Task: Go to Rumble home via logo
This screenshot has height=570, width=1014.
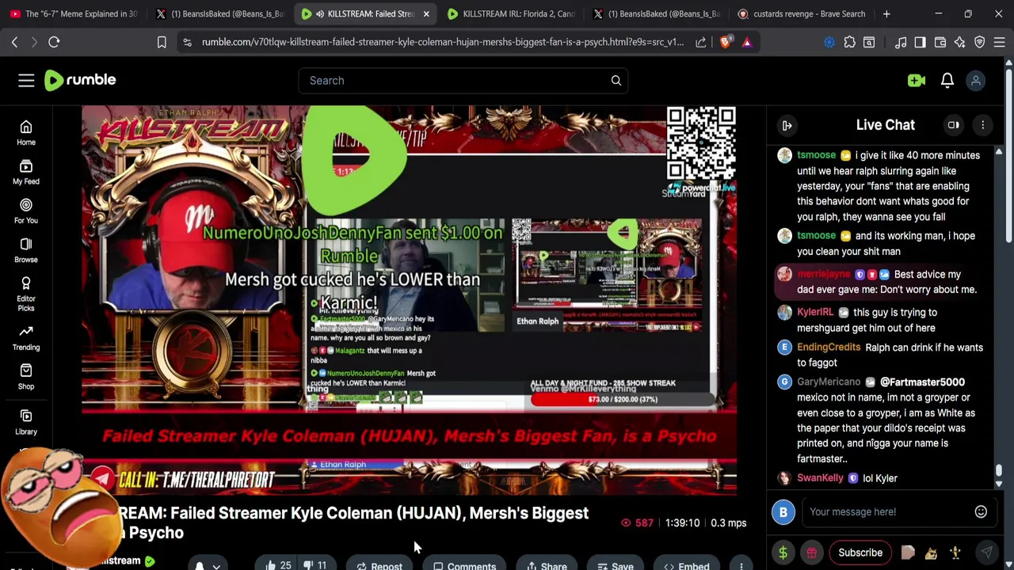Action: click(80, 80)
